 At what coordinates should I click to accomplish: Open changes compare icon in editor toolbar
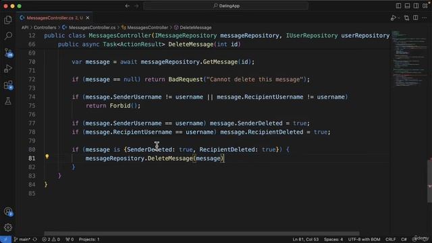[x=406, y=18]
